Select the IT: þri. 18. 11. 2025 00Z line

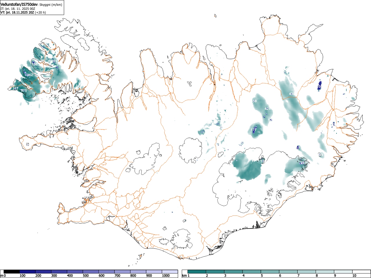pyautogui.click(x=18, y=9)
